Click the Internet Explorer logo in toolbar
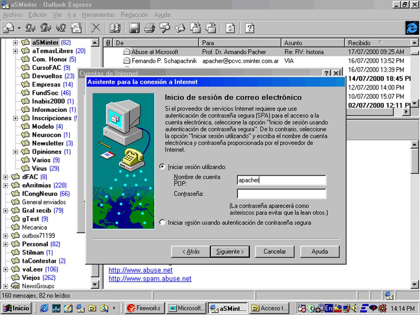Screen dimensions: 420x315 [x=412, y=28]
